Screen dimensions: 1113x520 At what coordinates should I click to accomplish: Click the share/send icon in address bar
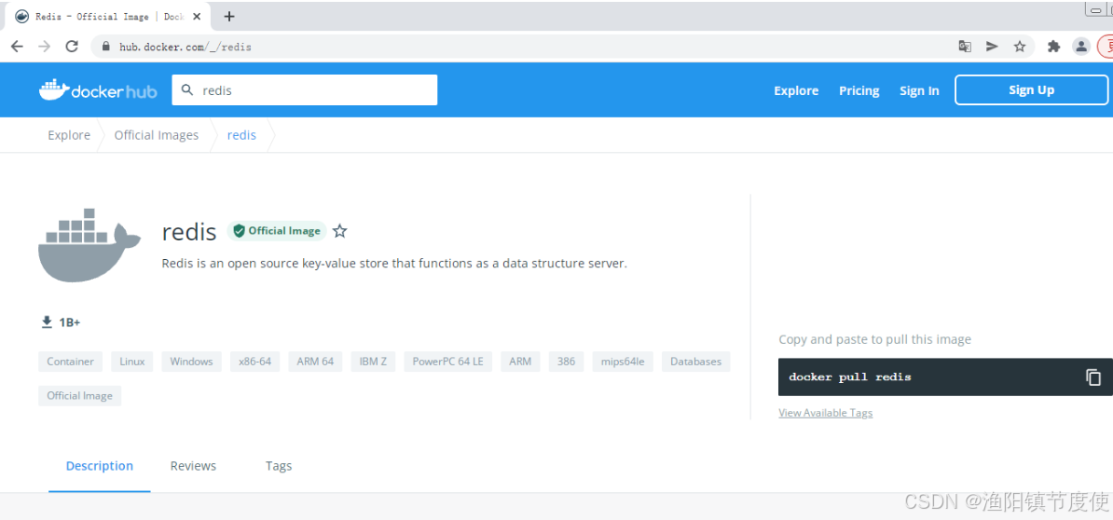pyautogui.click(x=993, y=47)
